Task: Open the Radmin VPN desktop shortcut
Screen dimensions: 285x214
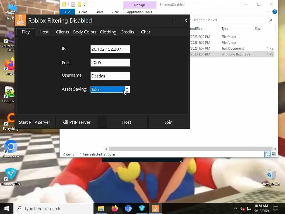Action: coord(11,177)
